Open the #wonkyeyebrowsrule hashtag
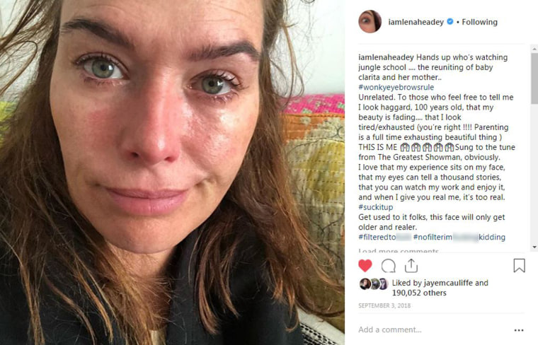538x345 pixels. click(x=396, y=87)
